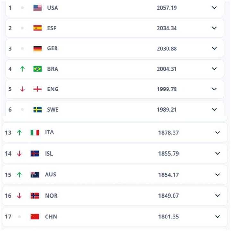231x231 pixels.
Task: Click the Spain flag icon
Action: pos(38,28)
